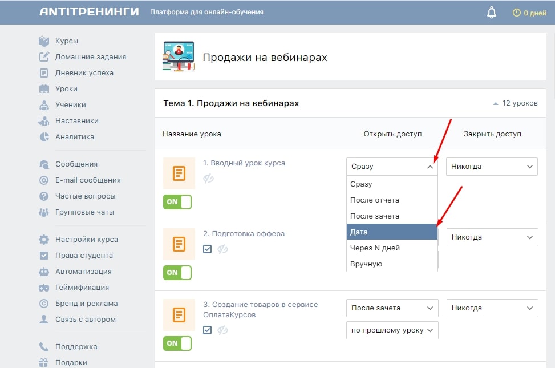Collapse the open Сразу access dropdown
Screen dimensions: 555x368
[x=392, y=167]
